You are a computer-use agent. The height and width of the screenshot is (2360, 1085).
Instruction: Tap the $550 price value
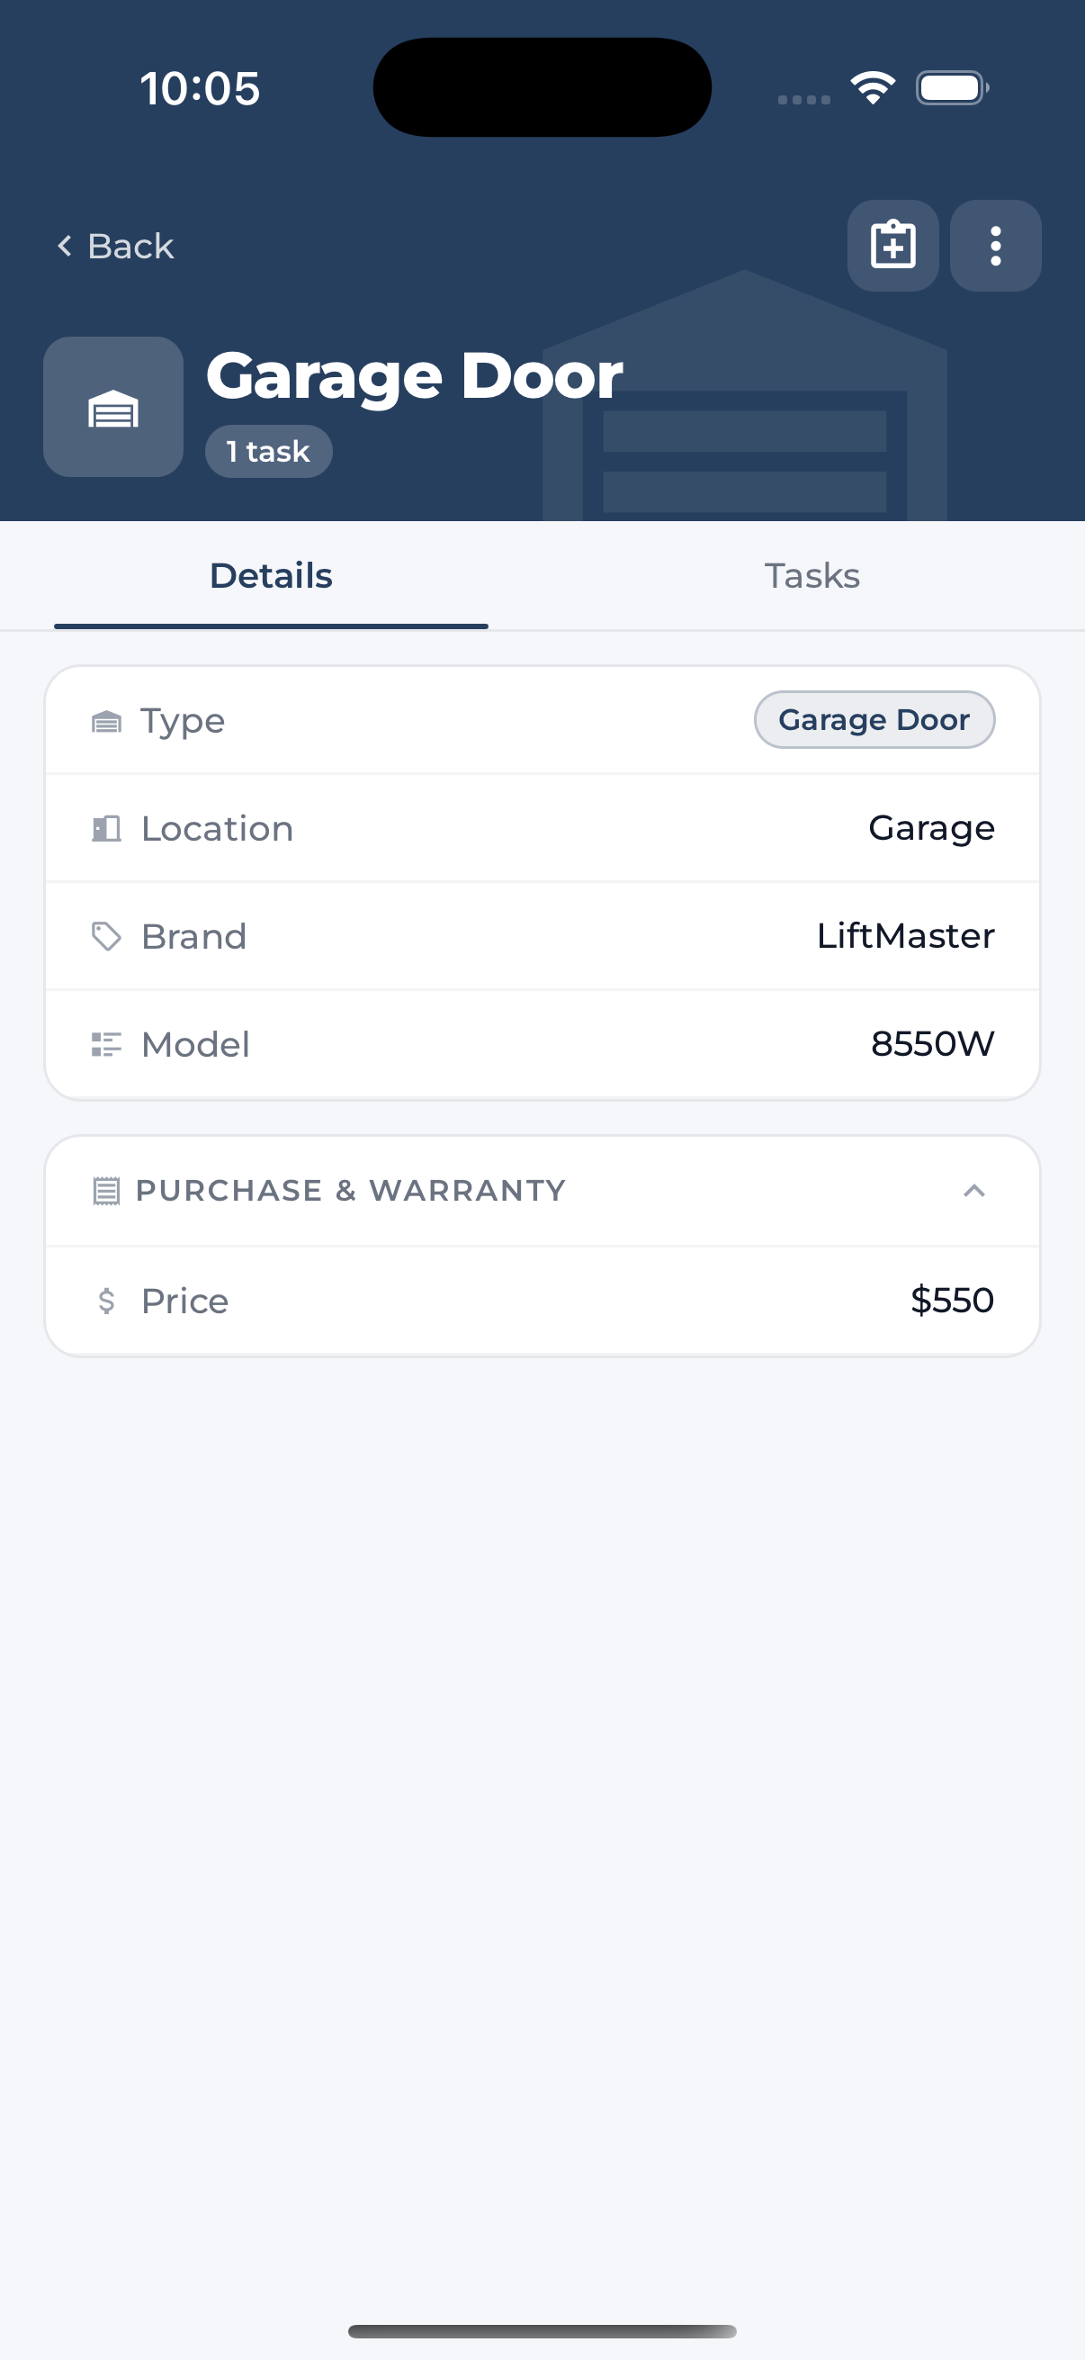click(x=952, y=1300)
